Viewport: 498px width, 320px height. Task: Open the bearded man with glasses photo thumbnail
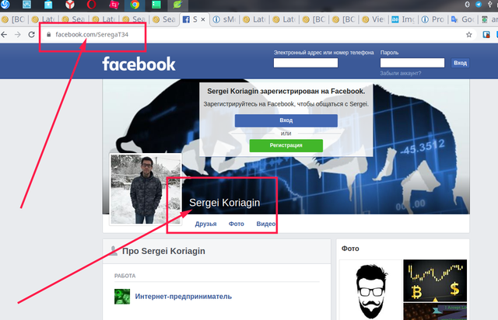click(x=370, y=290)
